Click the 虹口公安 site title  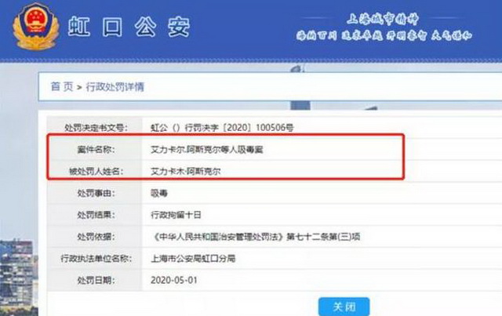click(129, 27)
